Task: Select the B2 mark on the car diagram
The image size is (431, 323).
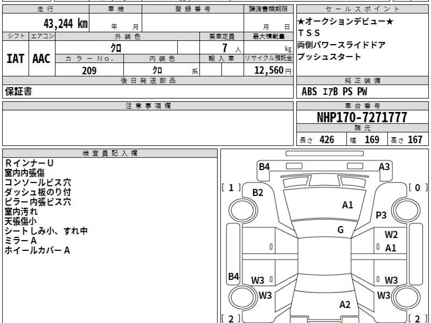Action: [x=258, y=193]
